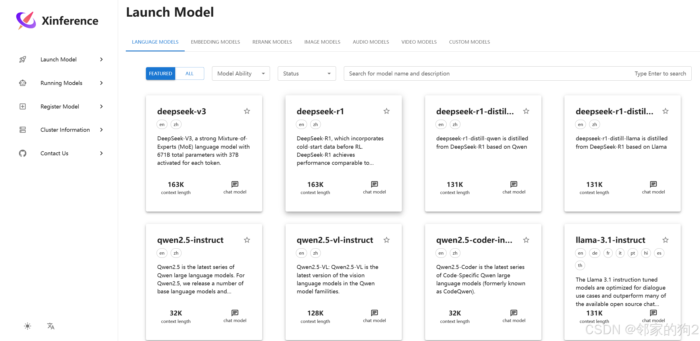
Task: Click the robot icon beside Running Models
Action: 23,83
